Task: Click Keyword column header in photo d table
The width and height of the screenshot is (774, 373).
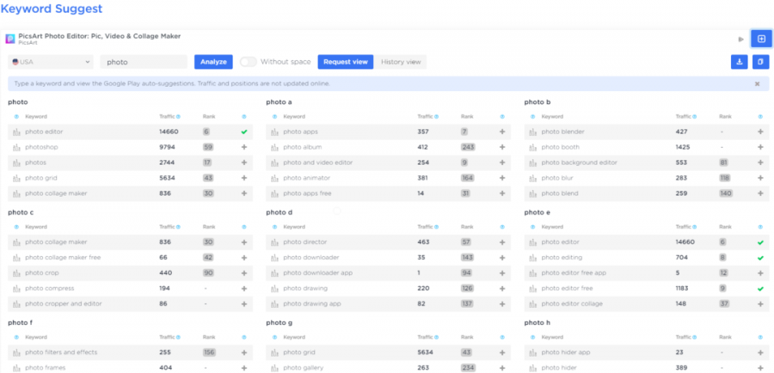Action: coord(294,227)
